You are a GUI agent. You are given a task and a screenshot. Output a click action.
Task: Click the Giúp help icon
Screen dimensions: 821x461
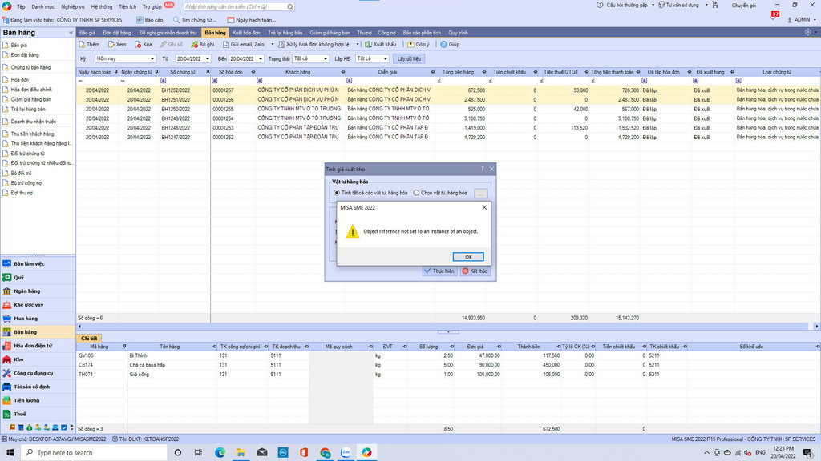(x=443, y=45)
